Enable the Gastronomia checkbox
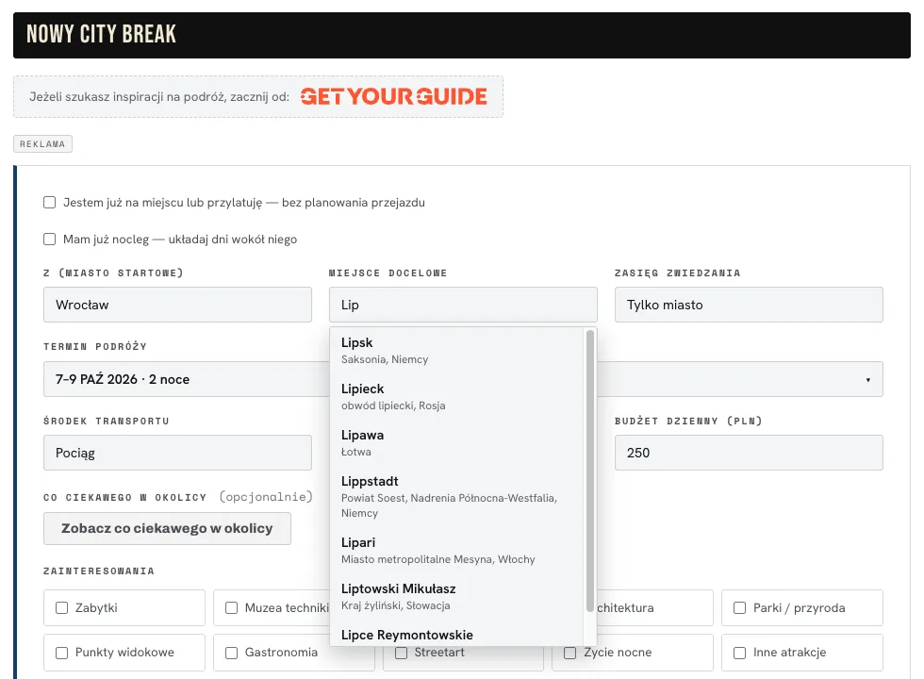This screenshot has height=679, width=924. 232,653
